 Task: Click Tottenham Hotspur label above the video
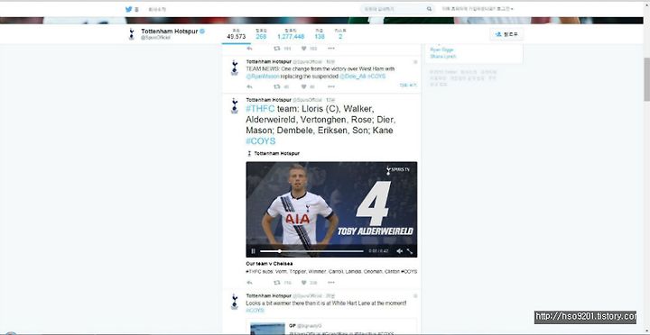pyautogui.click(x=276, y=153)
